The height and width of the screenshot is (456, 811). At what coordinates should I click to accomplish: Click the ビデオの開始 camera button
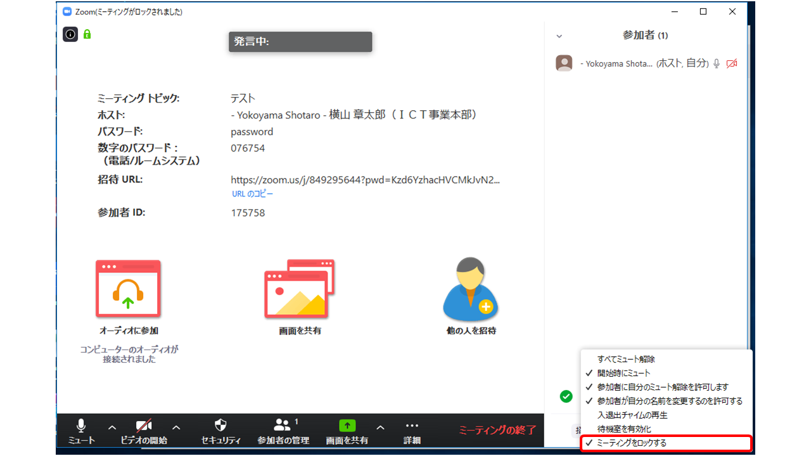(144, 433)
